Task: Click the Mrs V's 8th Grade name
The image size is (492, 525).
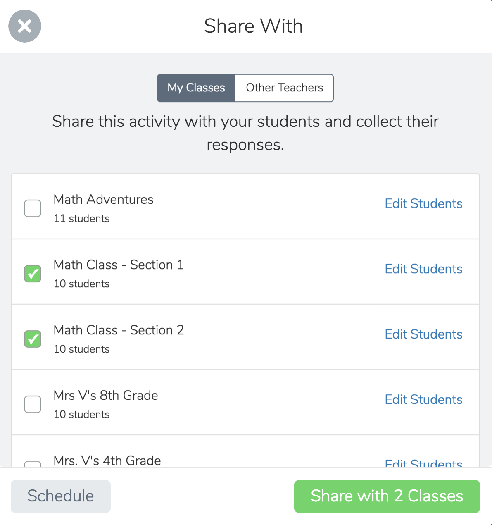Action: pos(106,396)
